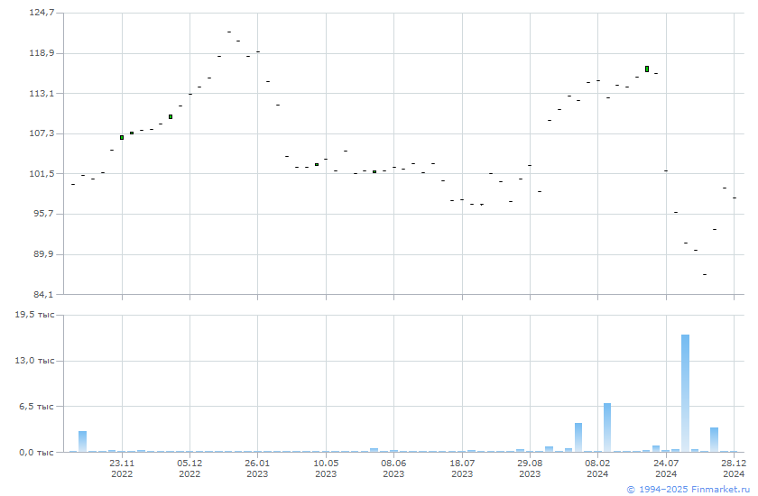
Task: Click the 26.01 2023 date label
Action: pyautogui.click(x=257, y=468)
